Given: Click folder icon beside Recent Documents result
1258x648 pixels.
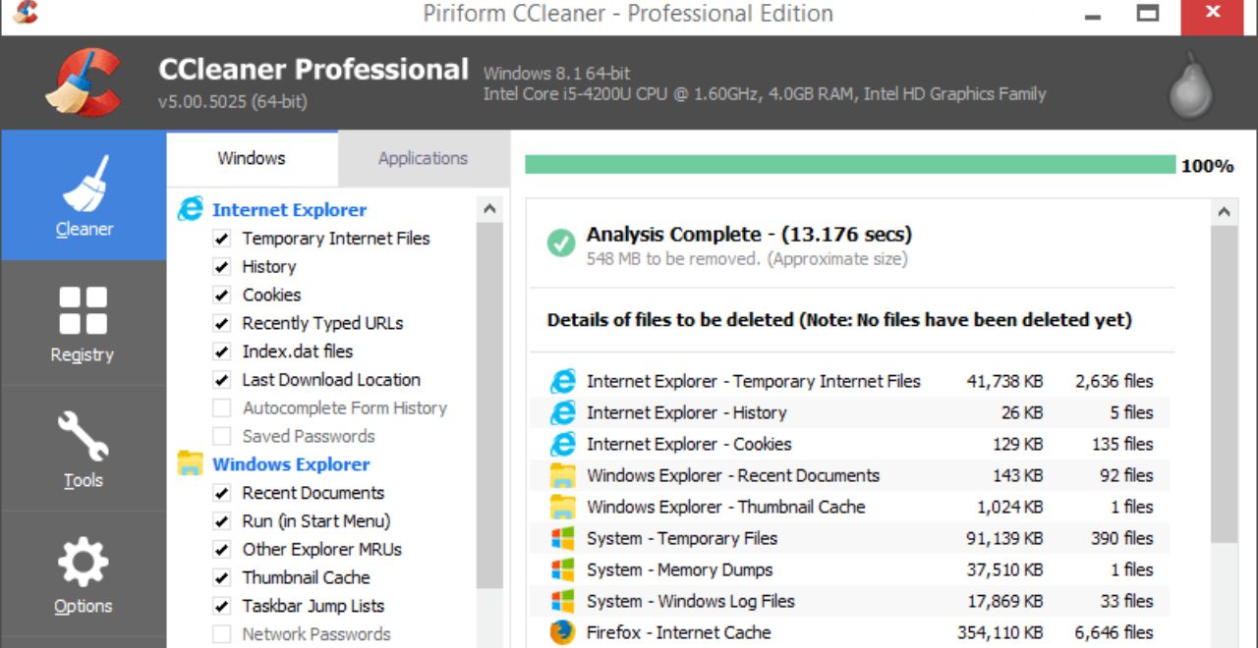Looking at the screenshot, I should pyautogui.click(x=562, y=475).
